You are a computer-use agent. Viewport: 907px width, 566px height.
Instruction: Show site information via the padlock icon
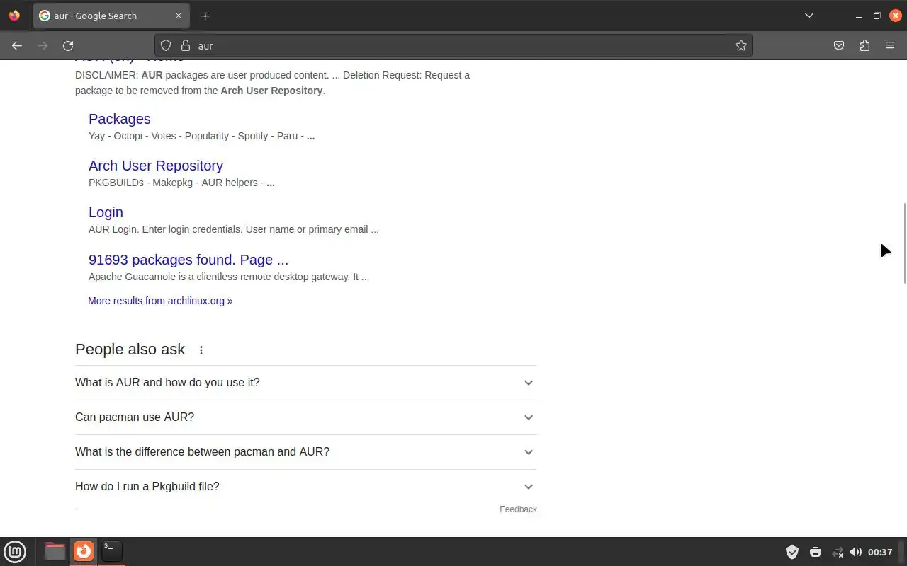pos(186,45)
